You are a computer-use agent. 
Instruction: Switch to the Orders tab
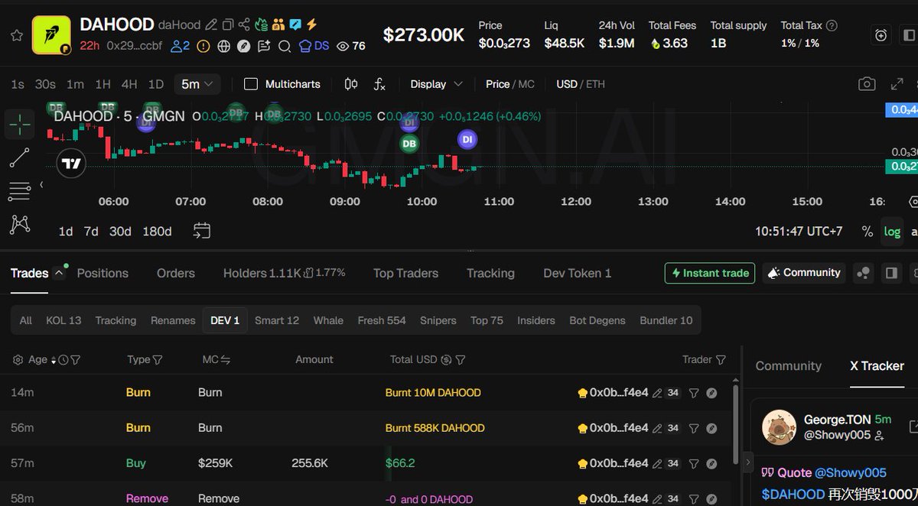[176, 273]
